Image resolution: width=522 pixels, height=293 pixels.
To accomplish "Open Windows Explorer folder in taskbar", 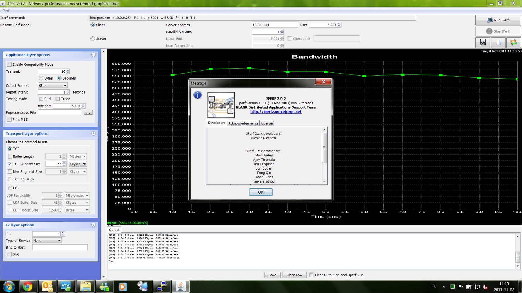I will pyautogui.click(x=85, y=286).
